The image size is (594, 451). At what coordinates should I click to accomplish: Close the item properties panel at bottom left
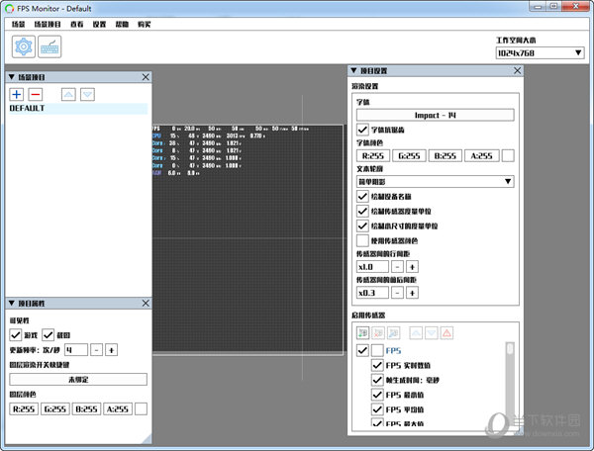[x=146, y=303]
